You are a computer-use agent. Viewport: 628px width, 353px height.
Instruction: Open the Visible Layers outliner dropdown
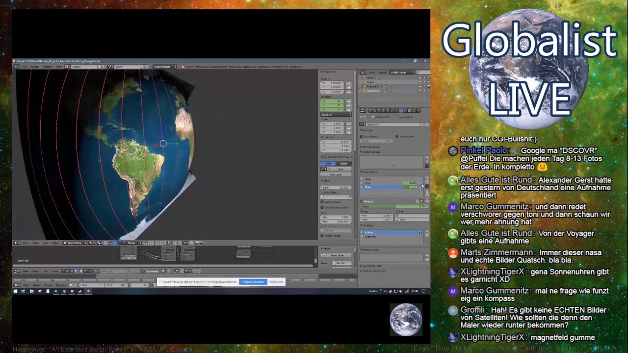(402, 72)
